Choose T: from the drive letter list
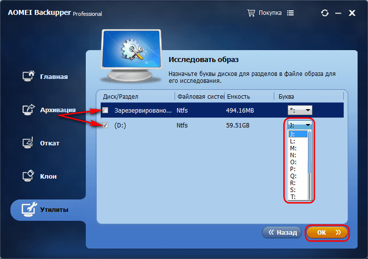Image resolution: width=368 pixels, height=259 pixels. pos(298,197)
